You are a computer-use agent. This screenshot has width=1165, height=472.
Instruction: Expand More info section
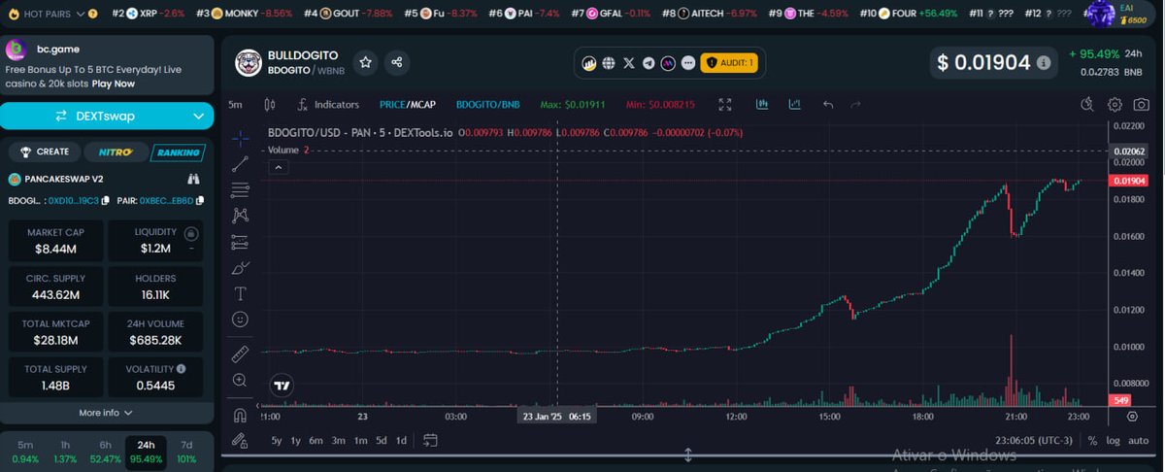coord(107,413)
